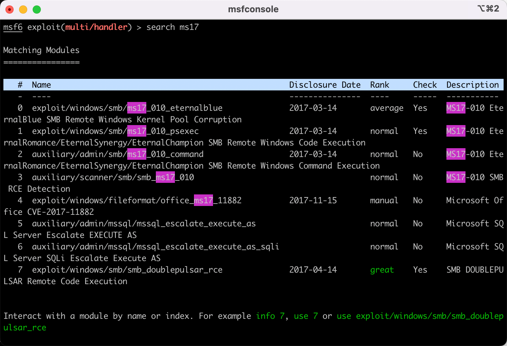Click the green 'info 7' example command
The height and width of the screenshot is (346, 507).
pos(270,316)
